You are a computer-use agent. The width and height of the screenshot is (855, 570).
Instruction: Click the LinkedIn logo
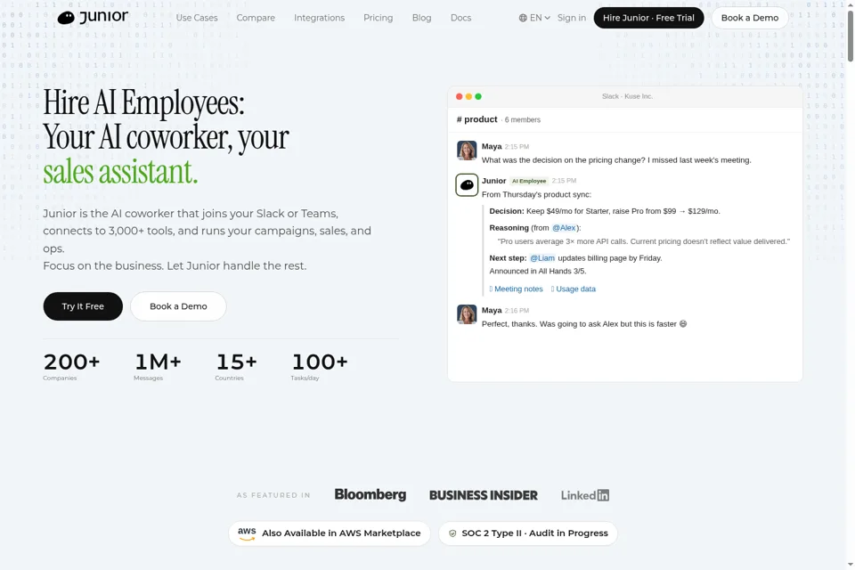585,495
